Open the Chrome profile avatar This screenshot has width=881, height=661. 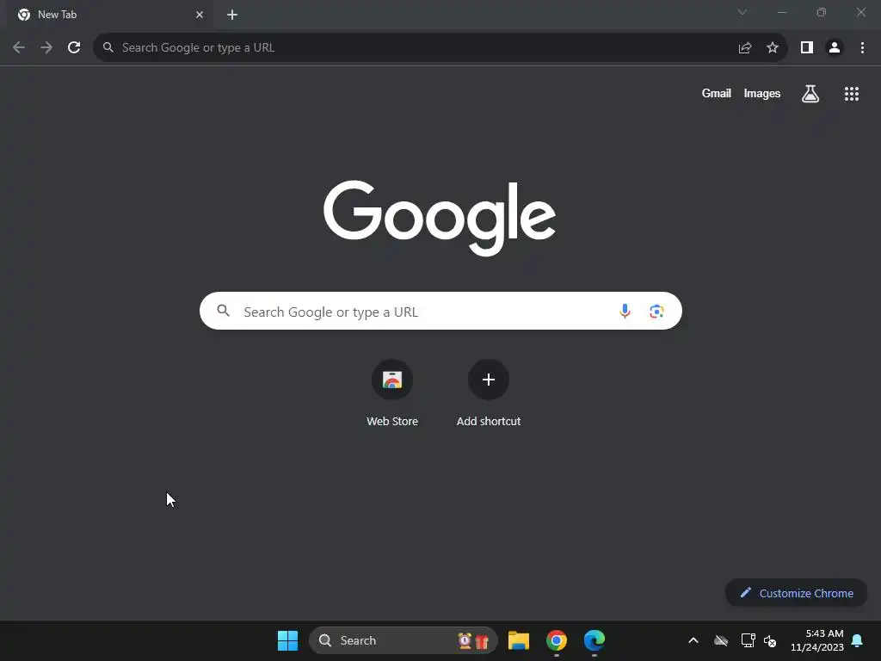coord(835,48)
